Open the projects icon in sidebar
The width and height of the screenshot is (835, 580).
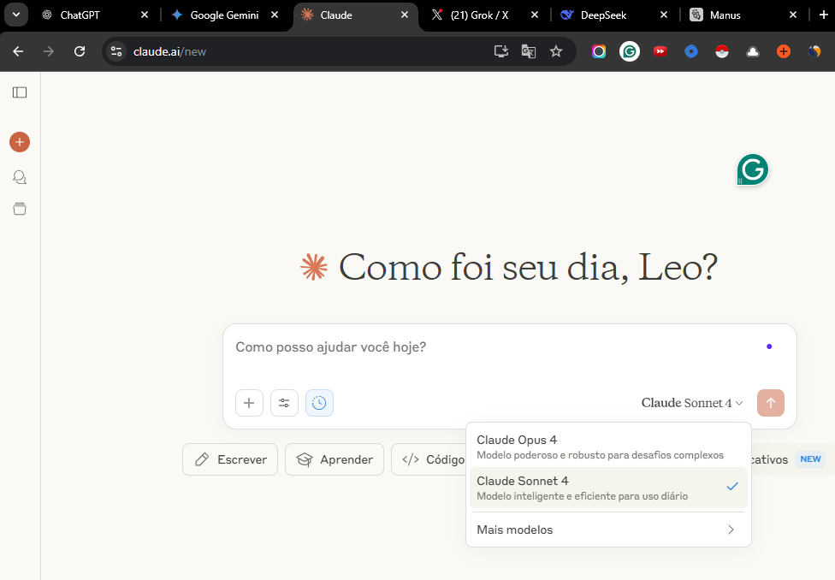coord(20,209)
